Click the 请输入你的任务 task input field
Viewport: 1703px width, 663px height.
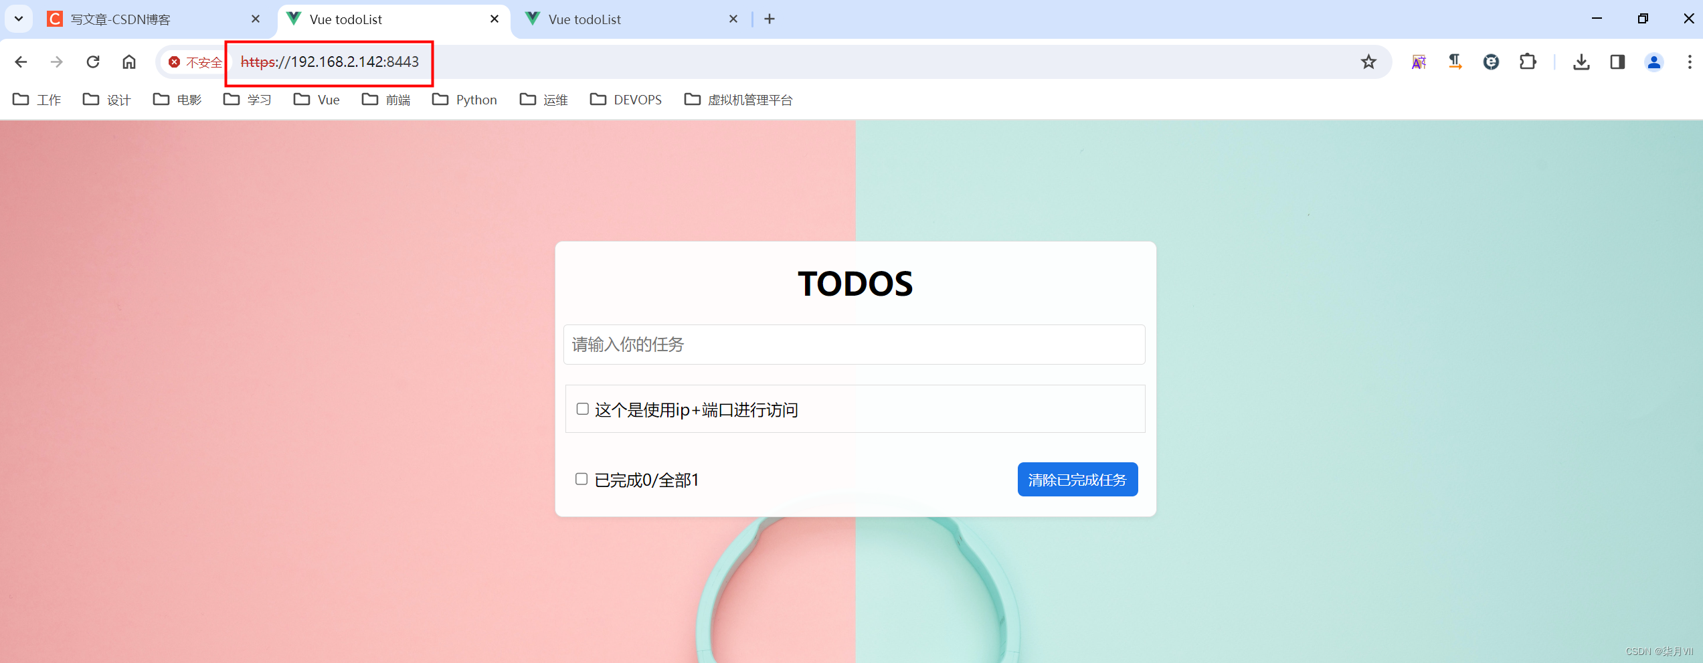click(x=855, y=345)
